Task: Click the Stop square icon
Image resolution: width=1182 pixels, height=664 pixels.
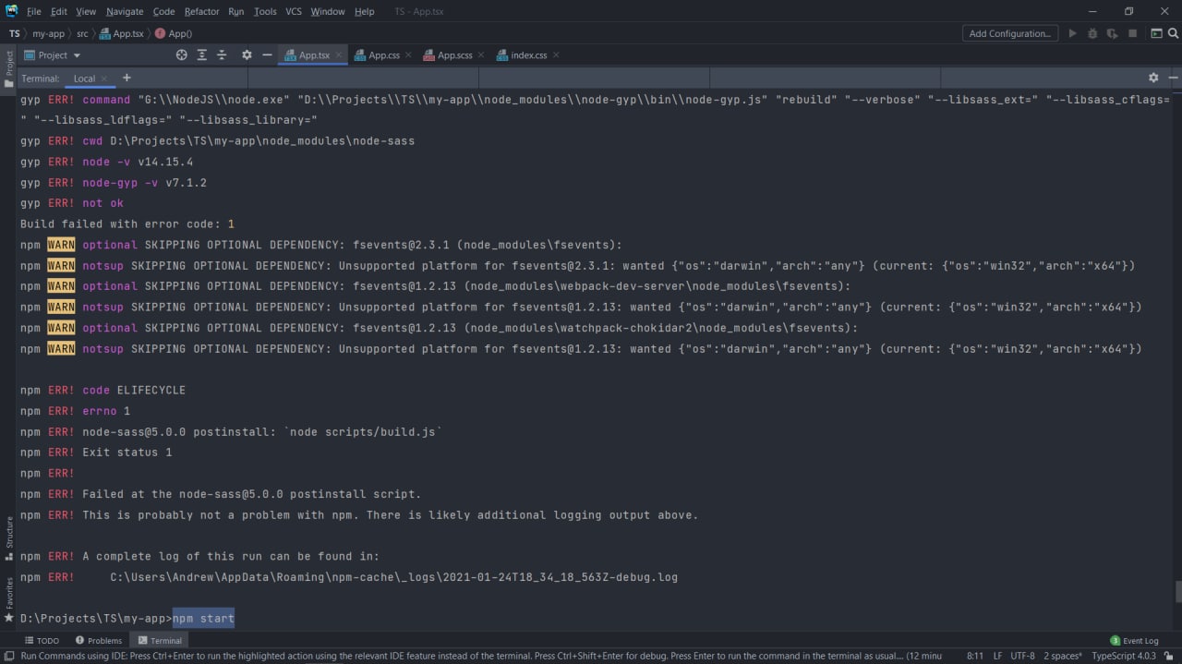Action: (1131, 33)
